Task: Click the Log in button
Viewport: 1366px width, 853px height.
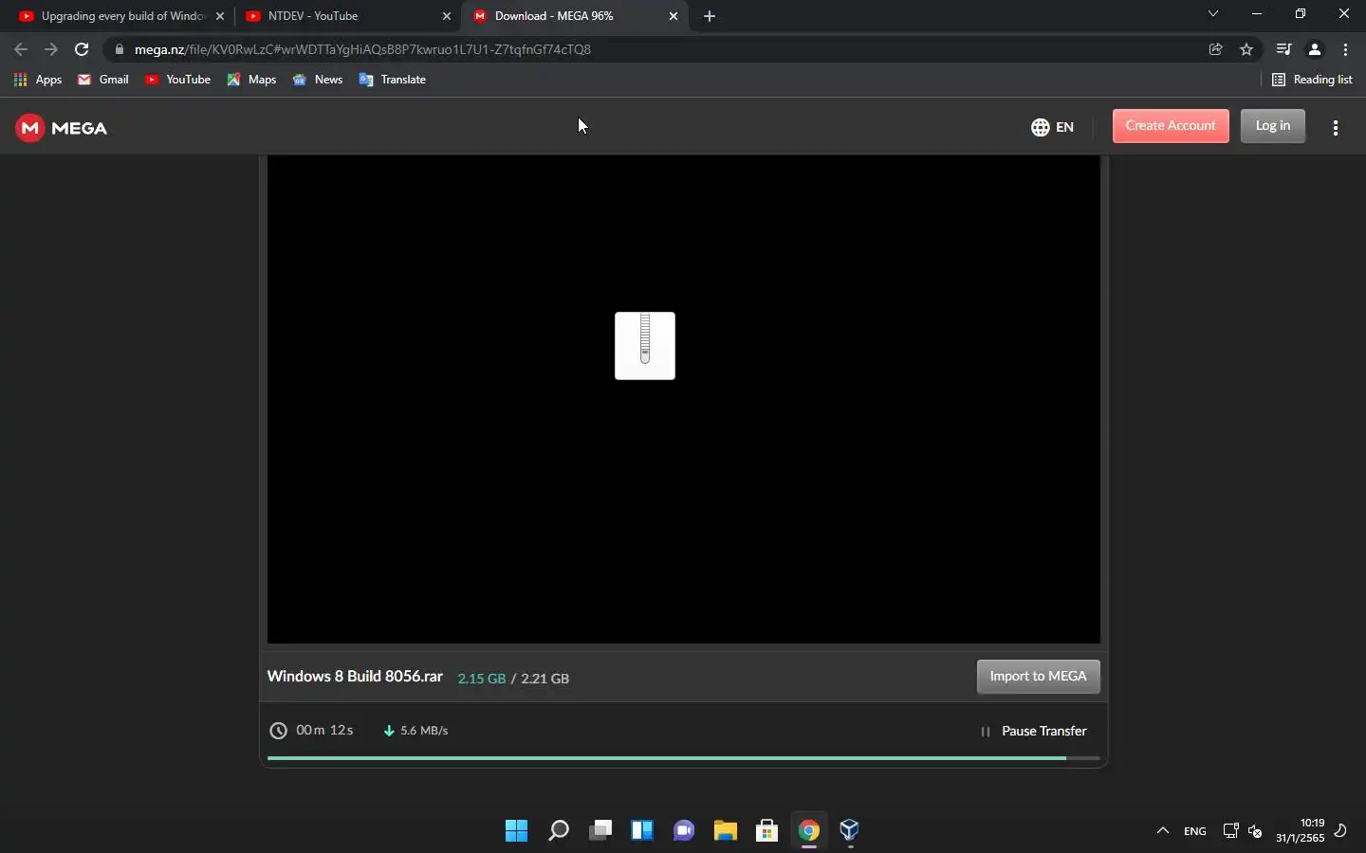Action: pos(1273,126)
